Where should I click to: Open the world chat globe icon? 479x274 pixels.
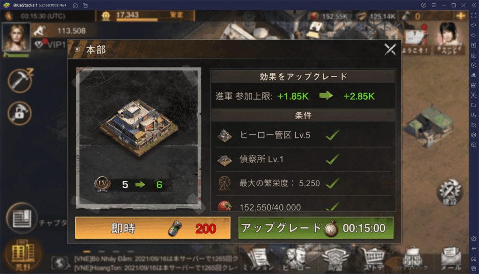[x=60, y=263]
